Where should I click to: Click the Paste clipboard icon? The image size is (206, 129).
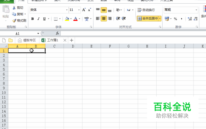coord(6,9)
